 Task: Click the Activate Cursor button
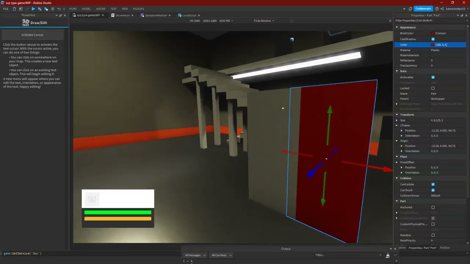[x=32, y=35]
